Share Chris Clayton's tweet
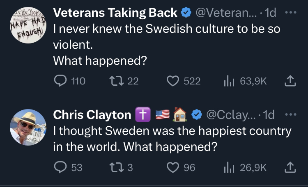 290,167
